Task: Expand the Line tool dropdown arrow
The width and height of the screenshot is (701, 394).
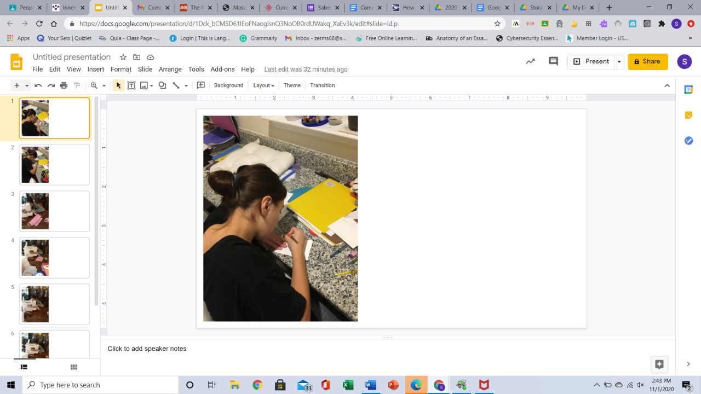Action: point(186,86)
